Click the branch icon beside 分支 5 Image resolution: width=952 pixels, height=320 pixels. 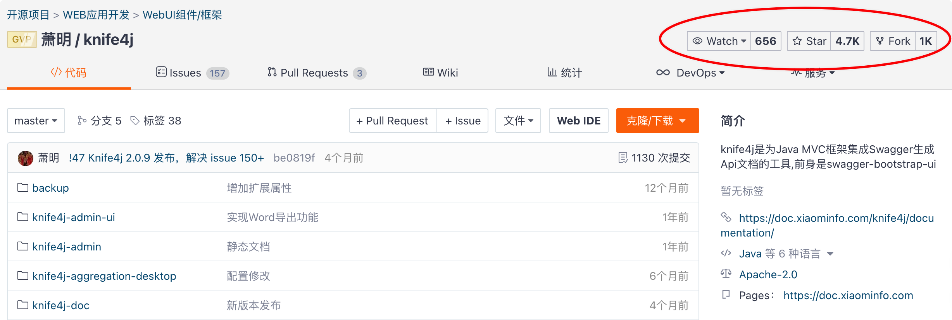click(81, 121)
